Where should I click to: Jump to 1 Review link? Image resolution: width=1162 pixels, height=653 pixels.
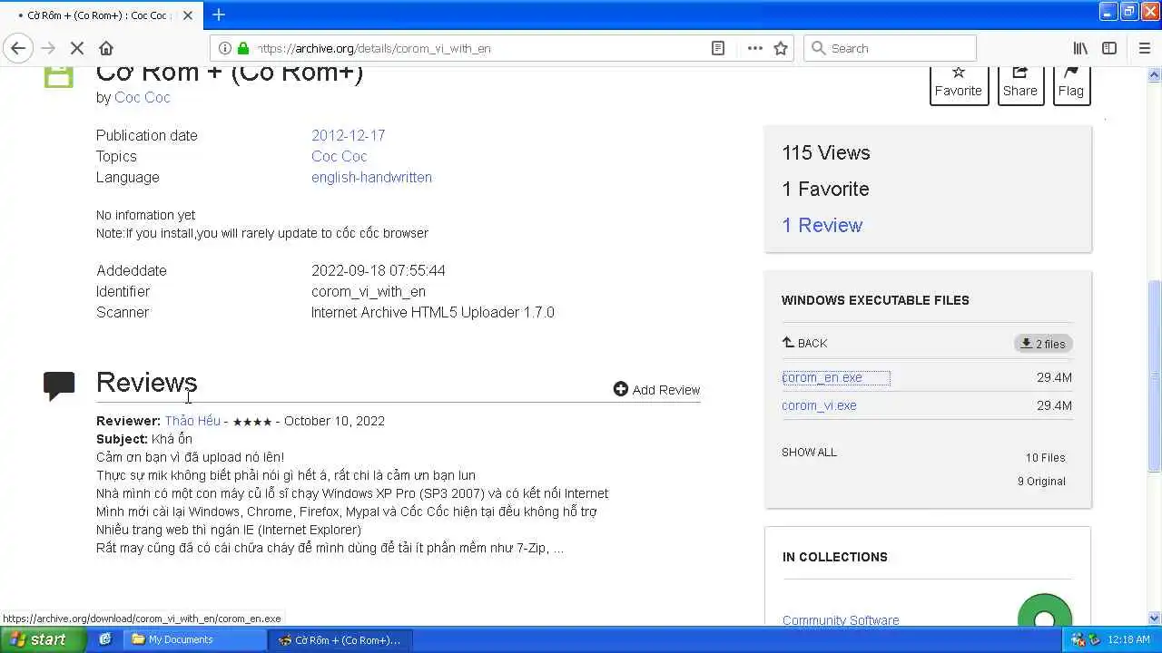pos(822,225)
